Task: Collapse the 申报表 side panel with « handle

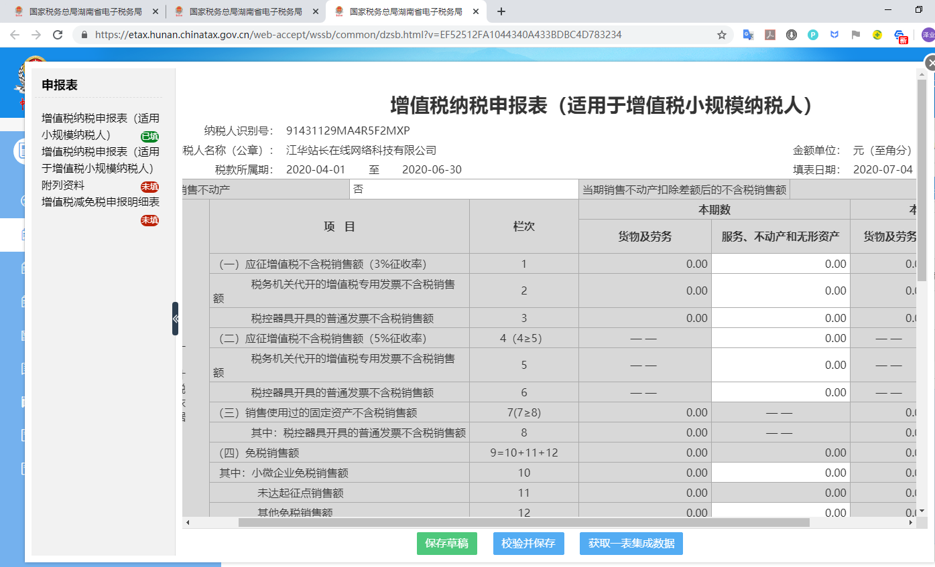Action: 176,319
